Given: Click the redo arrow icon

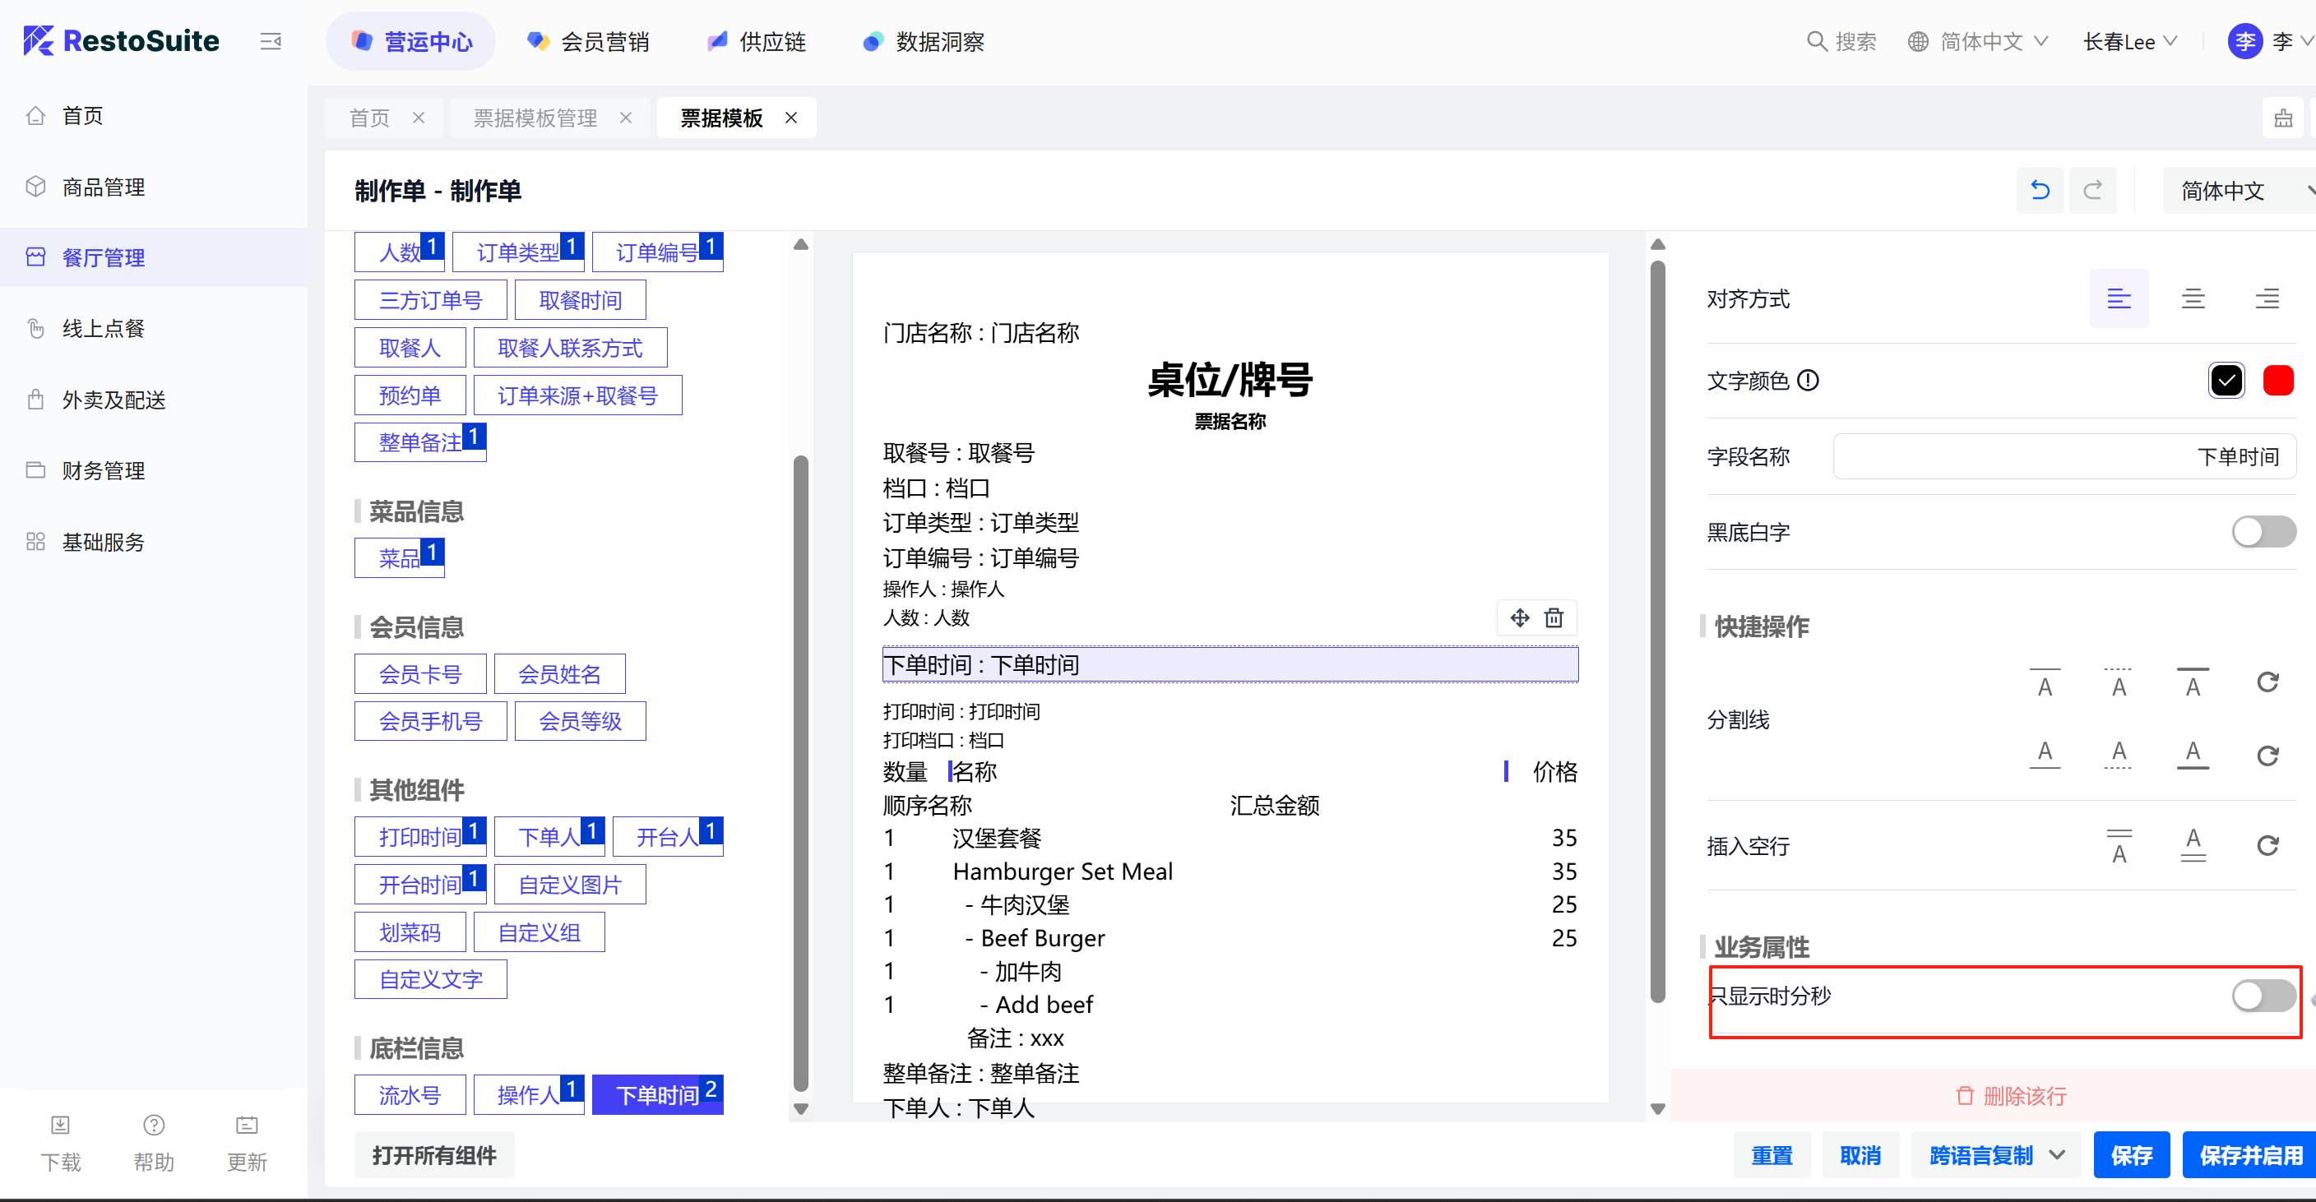Looking at the screenshot, I should click(x=2092, y=191).
